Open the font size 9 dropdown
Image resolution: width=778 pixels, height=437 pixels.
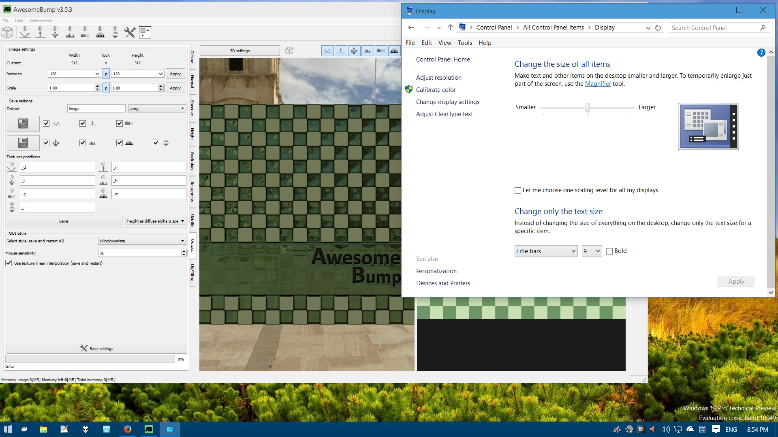[592, 251]
